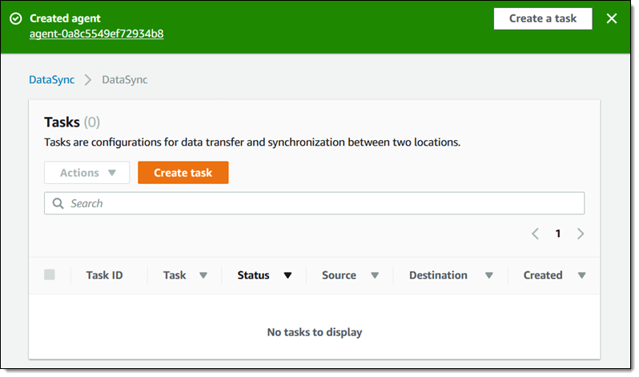Image resolution: width=639 pixels, height=377 pixels.
Task: Click the magnifier icon in search box
Action: coord(58,203)
